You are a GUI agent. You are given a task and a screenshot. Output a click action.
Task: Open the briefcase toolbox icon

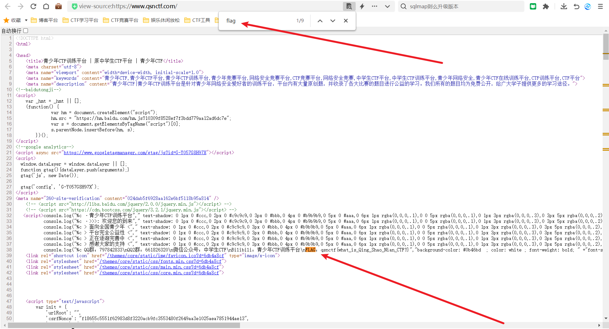[58, 6]
